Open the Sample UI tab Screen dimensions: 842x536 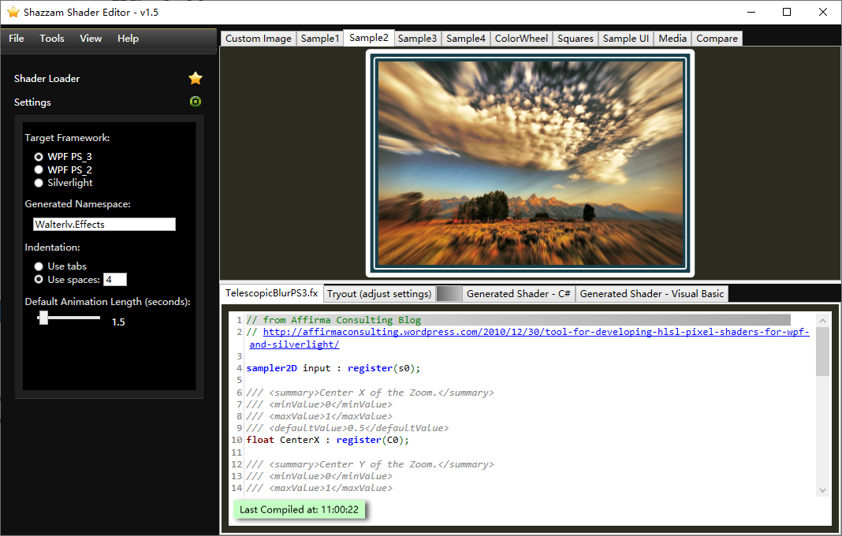coord(626,39)
